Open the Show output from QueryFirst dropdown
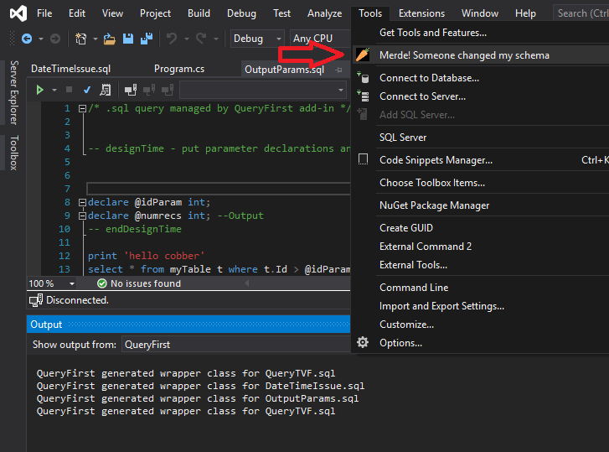This screenshot has width=609, height=452. 236,345
